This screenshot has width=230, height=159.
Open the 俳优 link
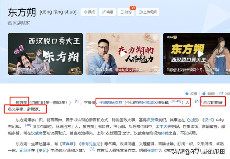(x=165, y=133)
